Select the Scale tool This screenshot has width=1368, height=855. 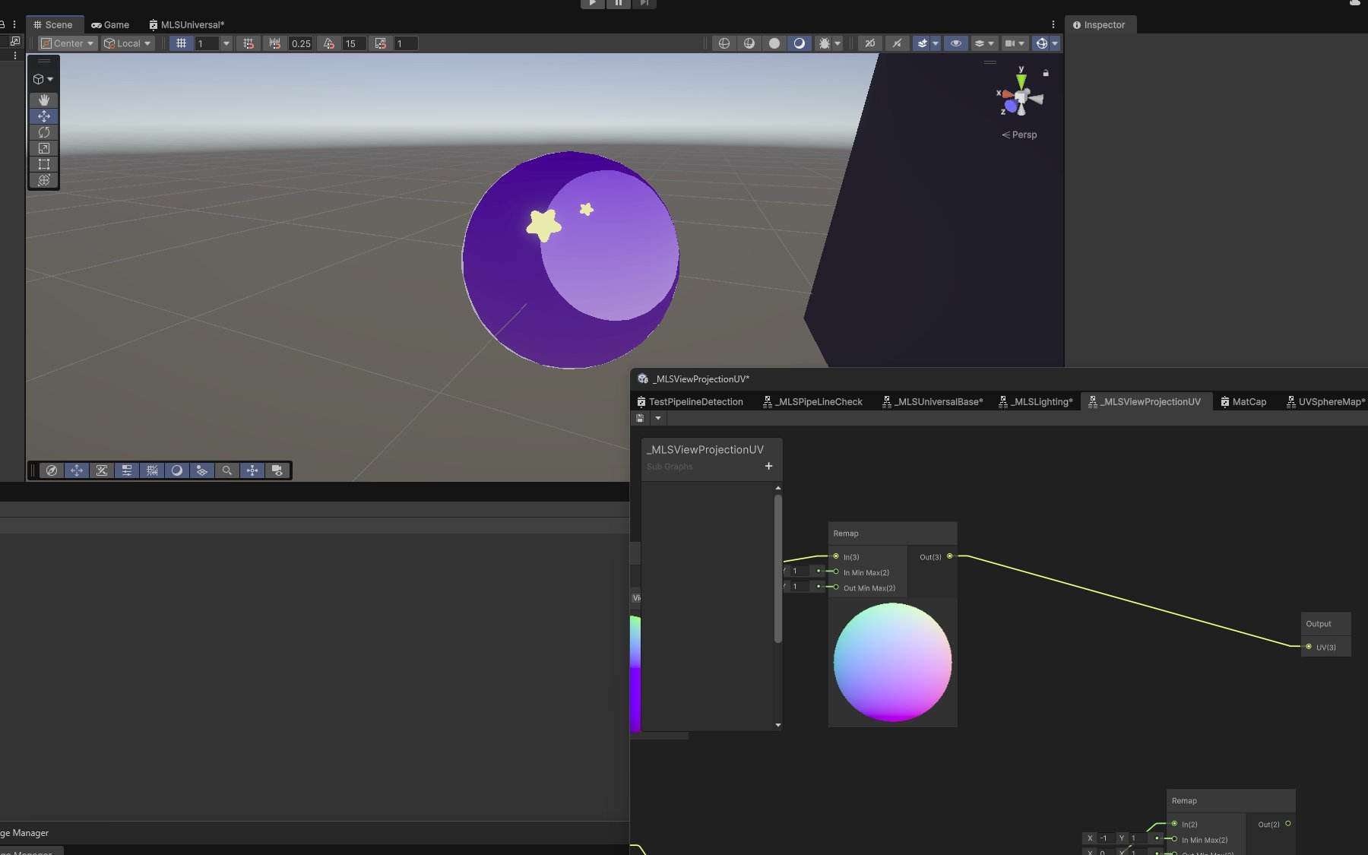44,148
